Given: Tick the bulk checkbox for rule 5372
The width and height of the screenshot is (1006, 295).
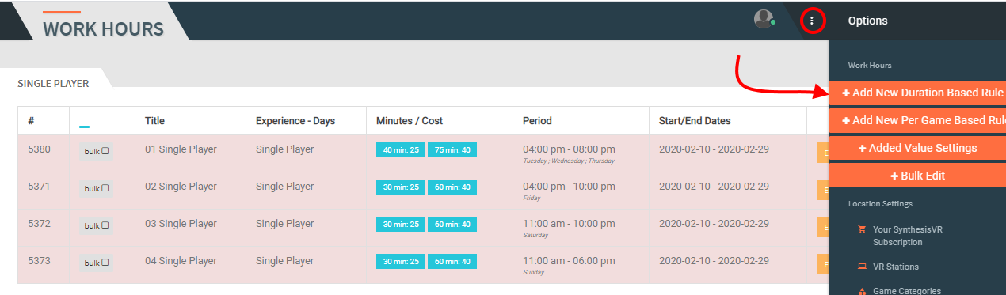Looking at the screenshot, I should 105,225.
